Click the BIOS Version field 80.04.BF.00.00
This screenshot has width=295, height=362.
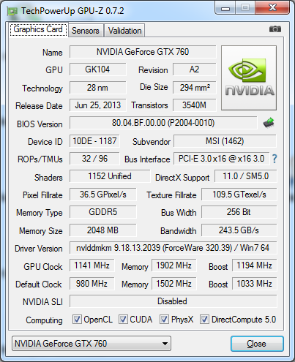163,123
